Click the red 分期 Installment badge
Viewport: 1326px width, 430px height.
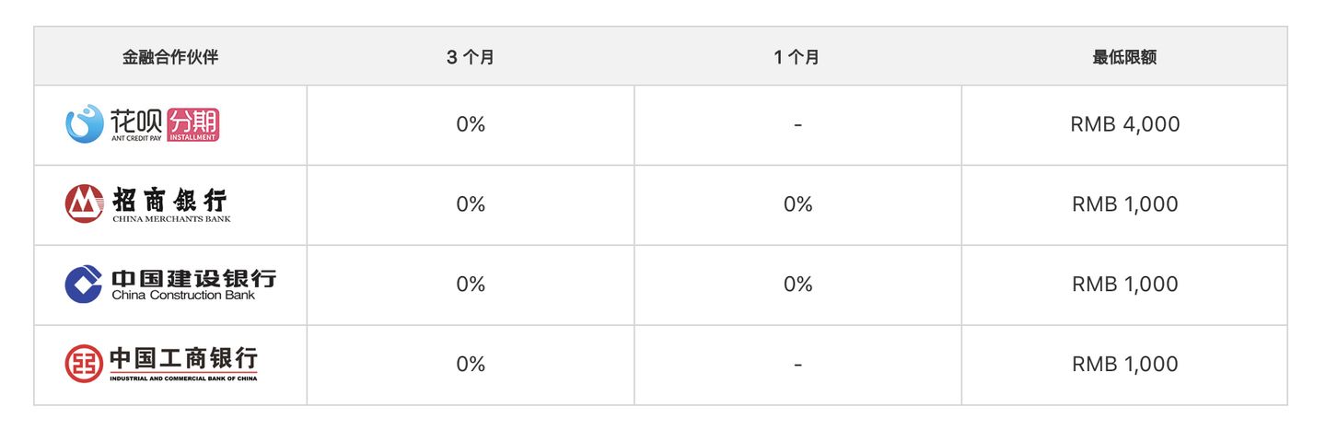point(193,124)
